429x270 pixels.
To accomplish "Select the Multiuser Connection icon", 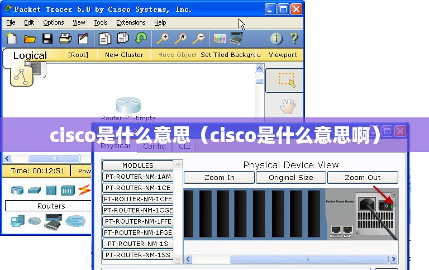I will coord(75,220).
